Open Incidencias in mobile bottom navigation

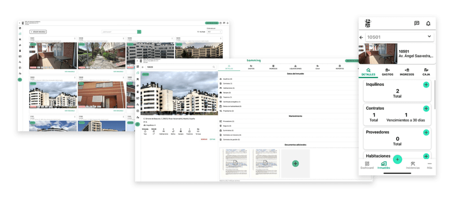pos(413,165)
